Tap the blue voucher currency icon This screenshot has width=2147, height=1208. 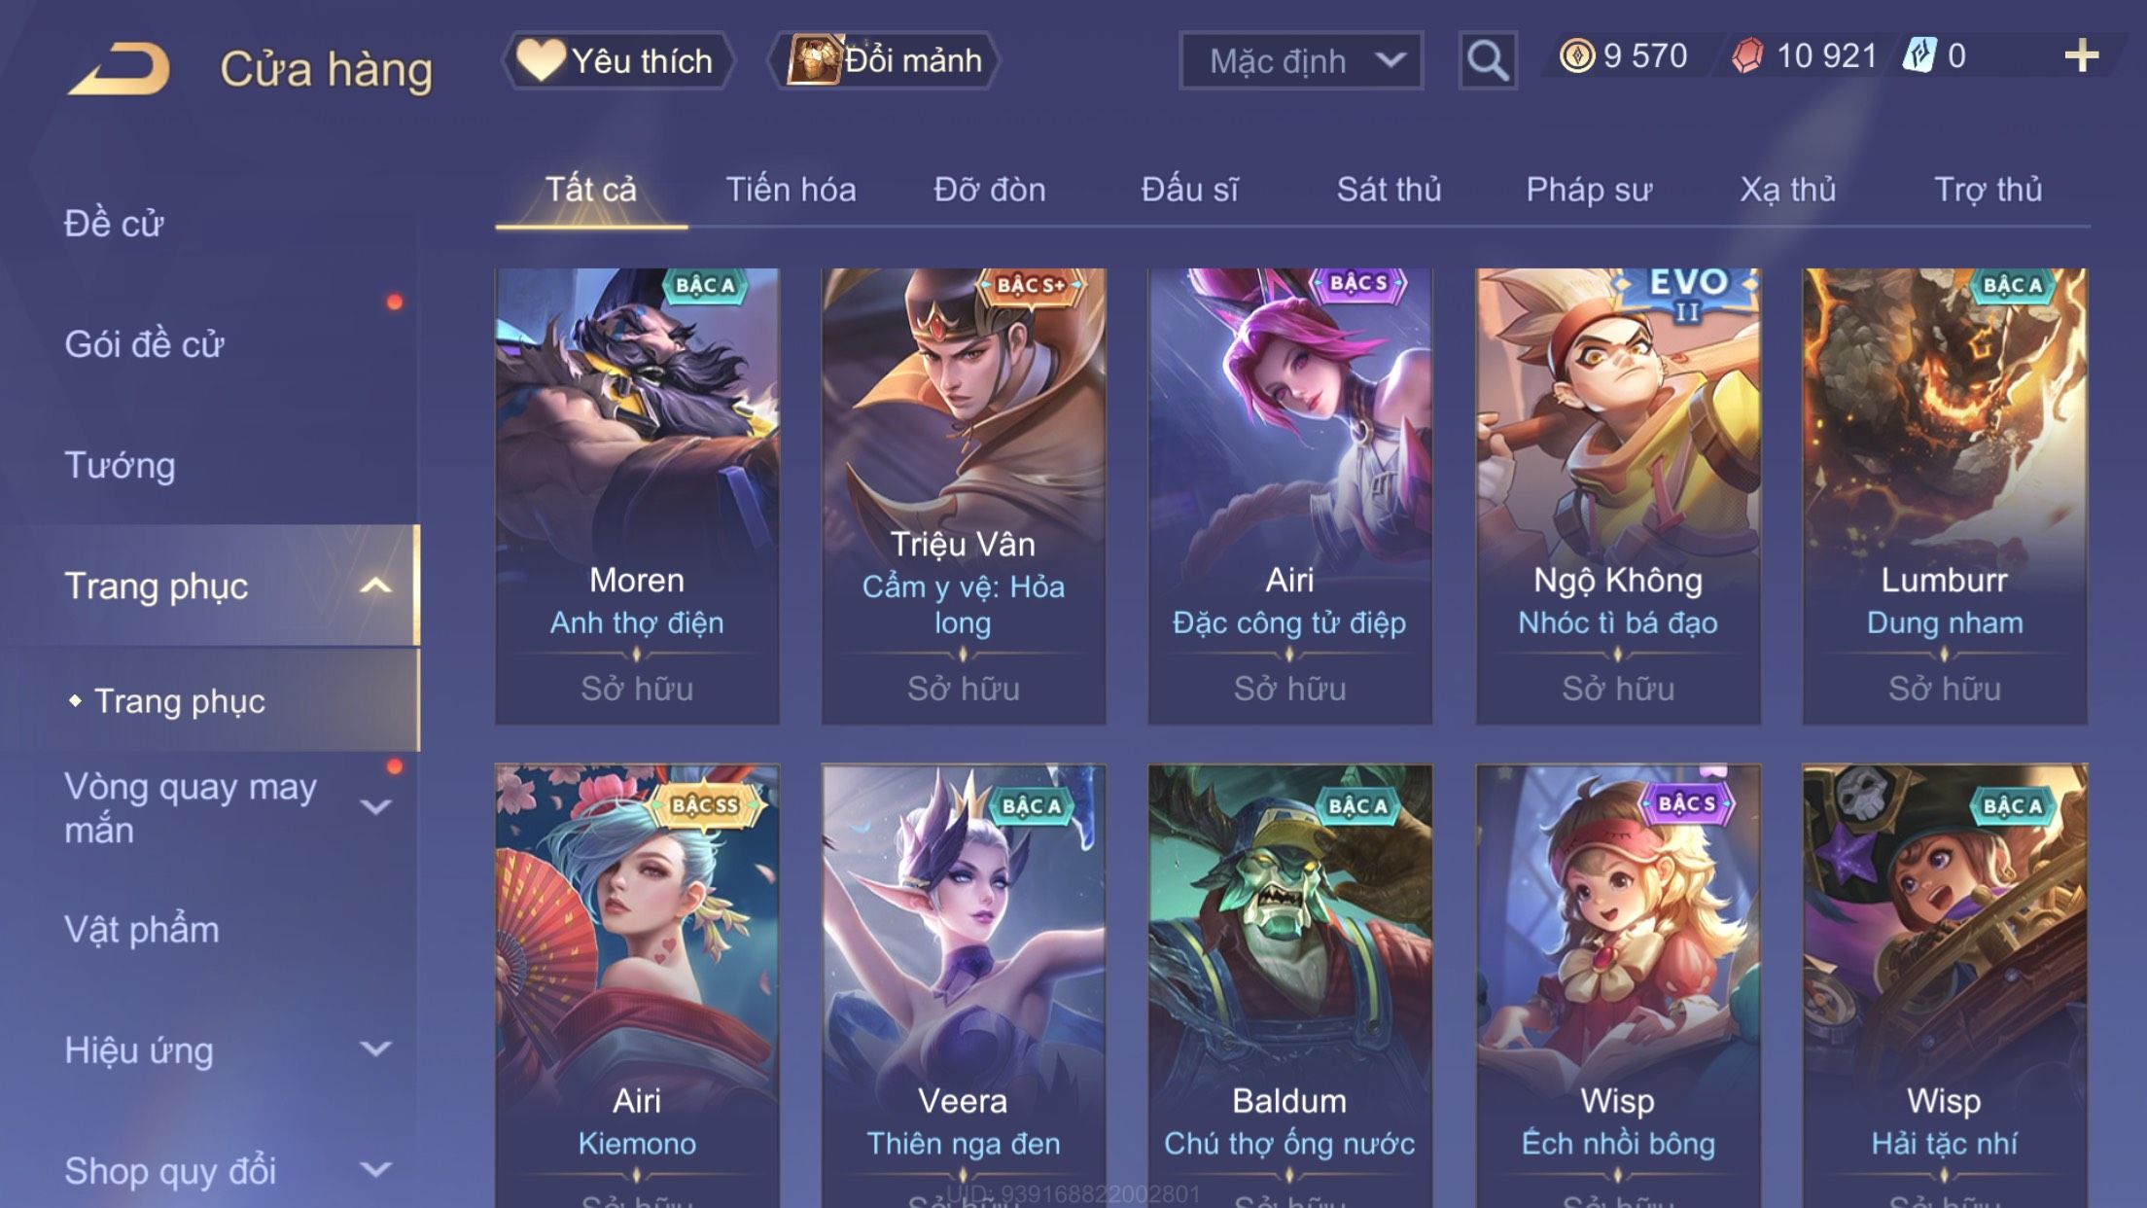[1919, 55]
